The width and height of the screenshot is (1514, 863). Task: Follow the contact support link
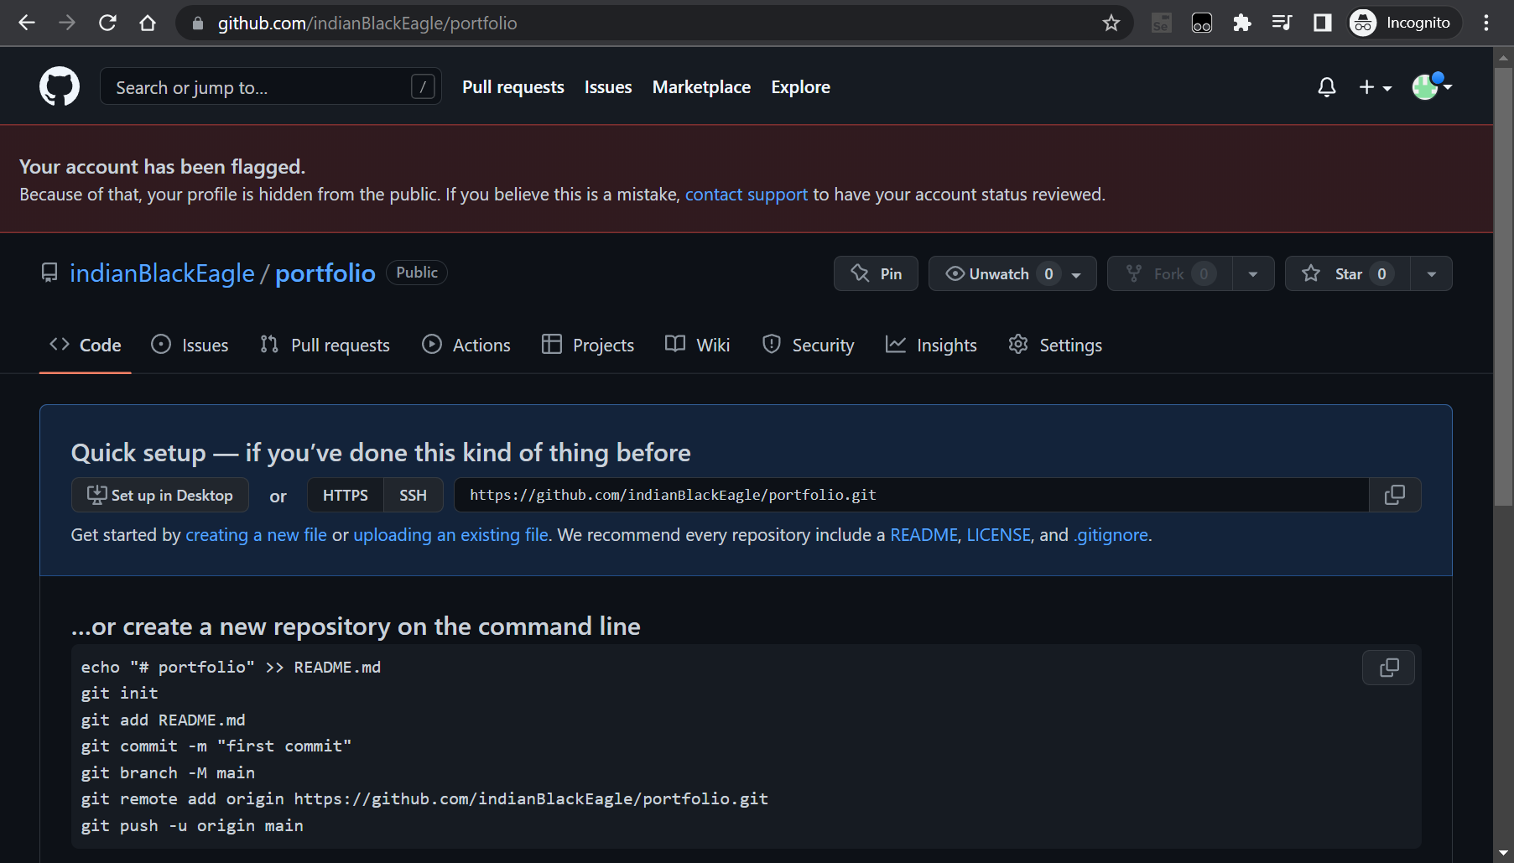click(747, 195)
